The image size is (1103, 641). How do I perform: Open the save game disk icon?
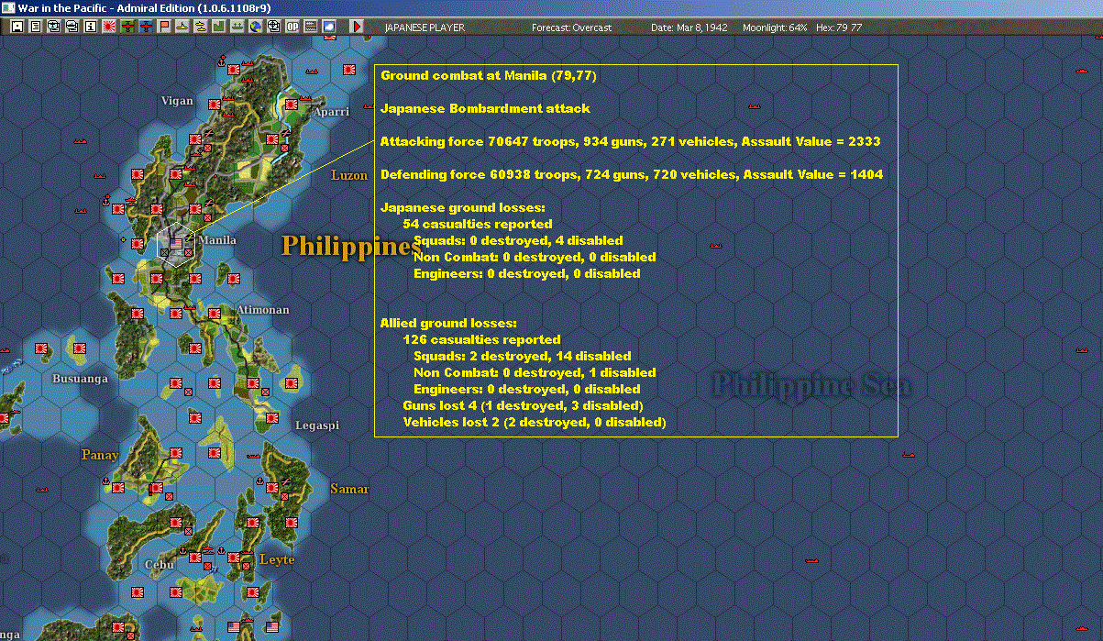point(17,27)
